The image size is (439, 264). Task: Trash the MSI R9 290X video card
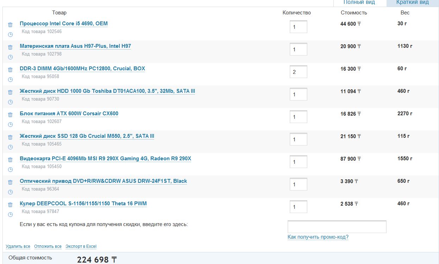point(10,160)
